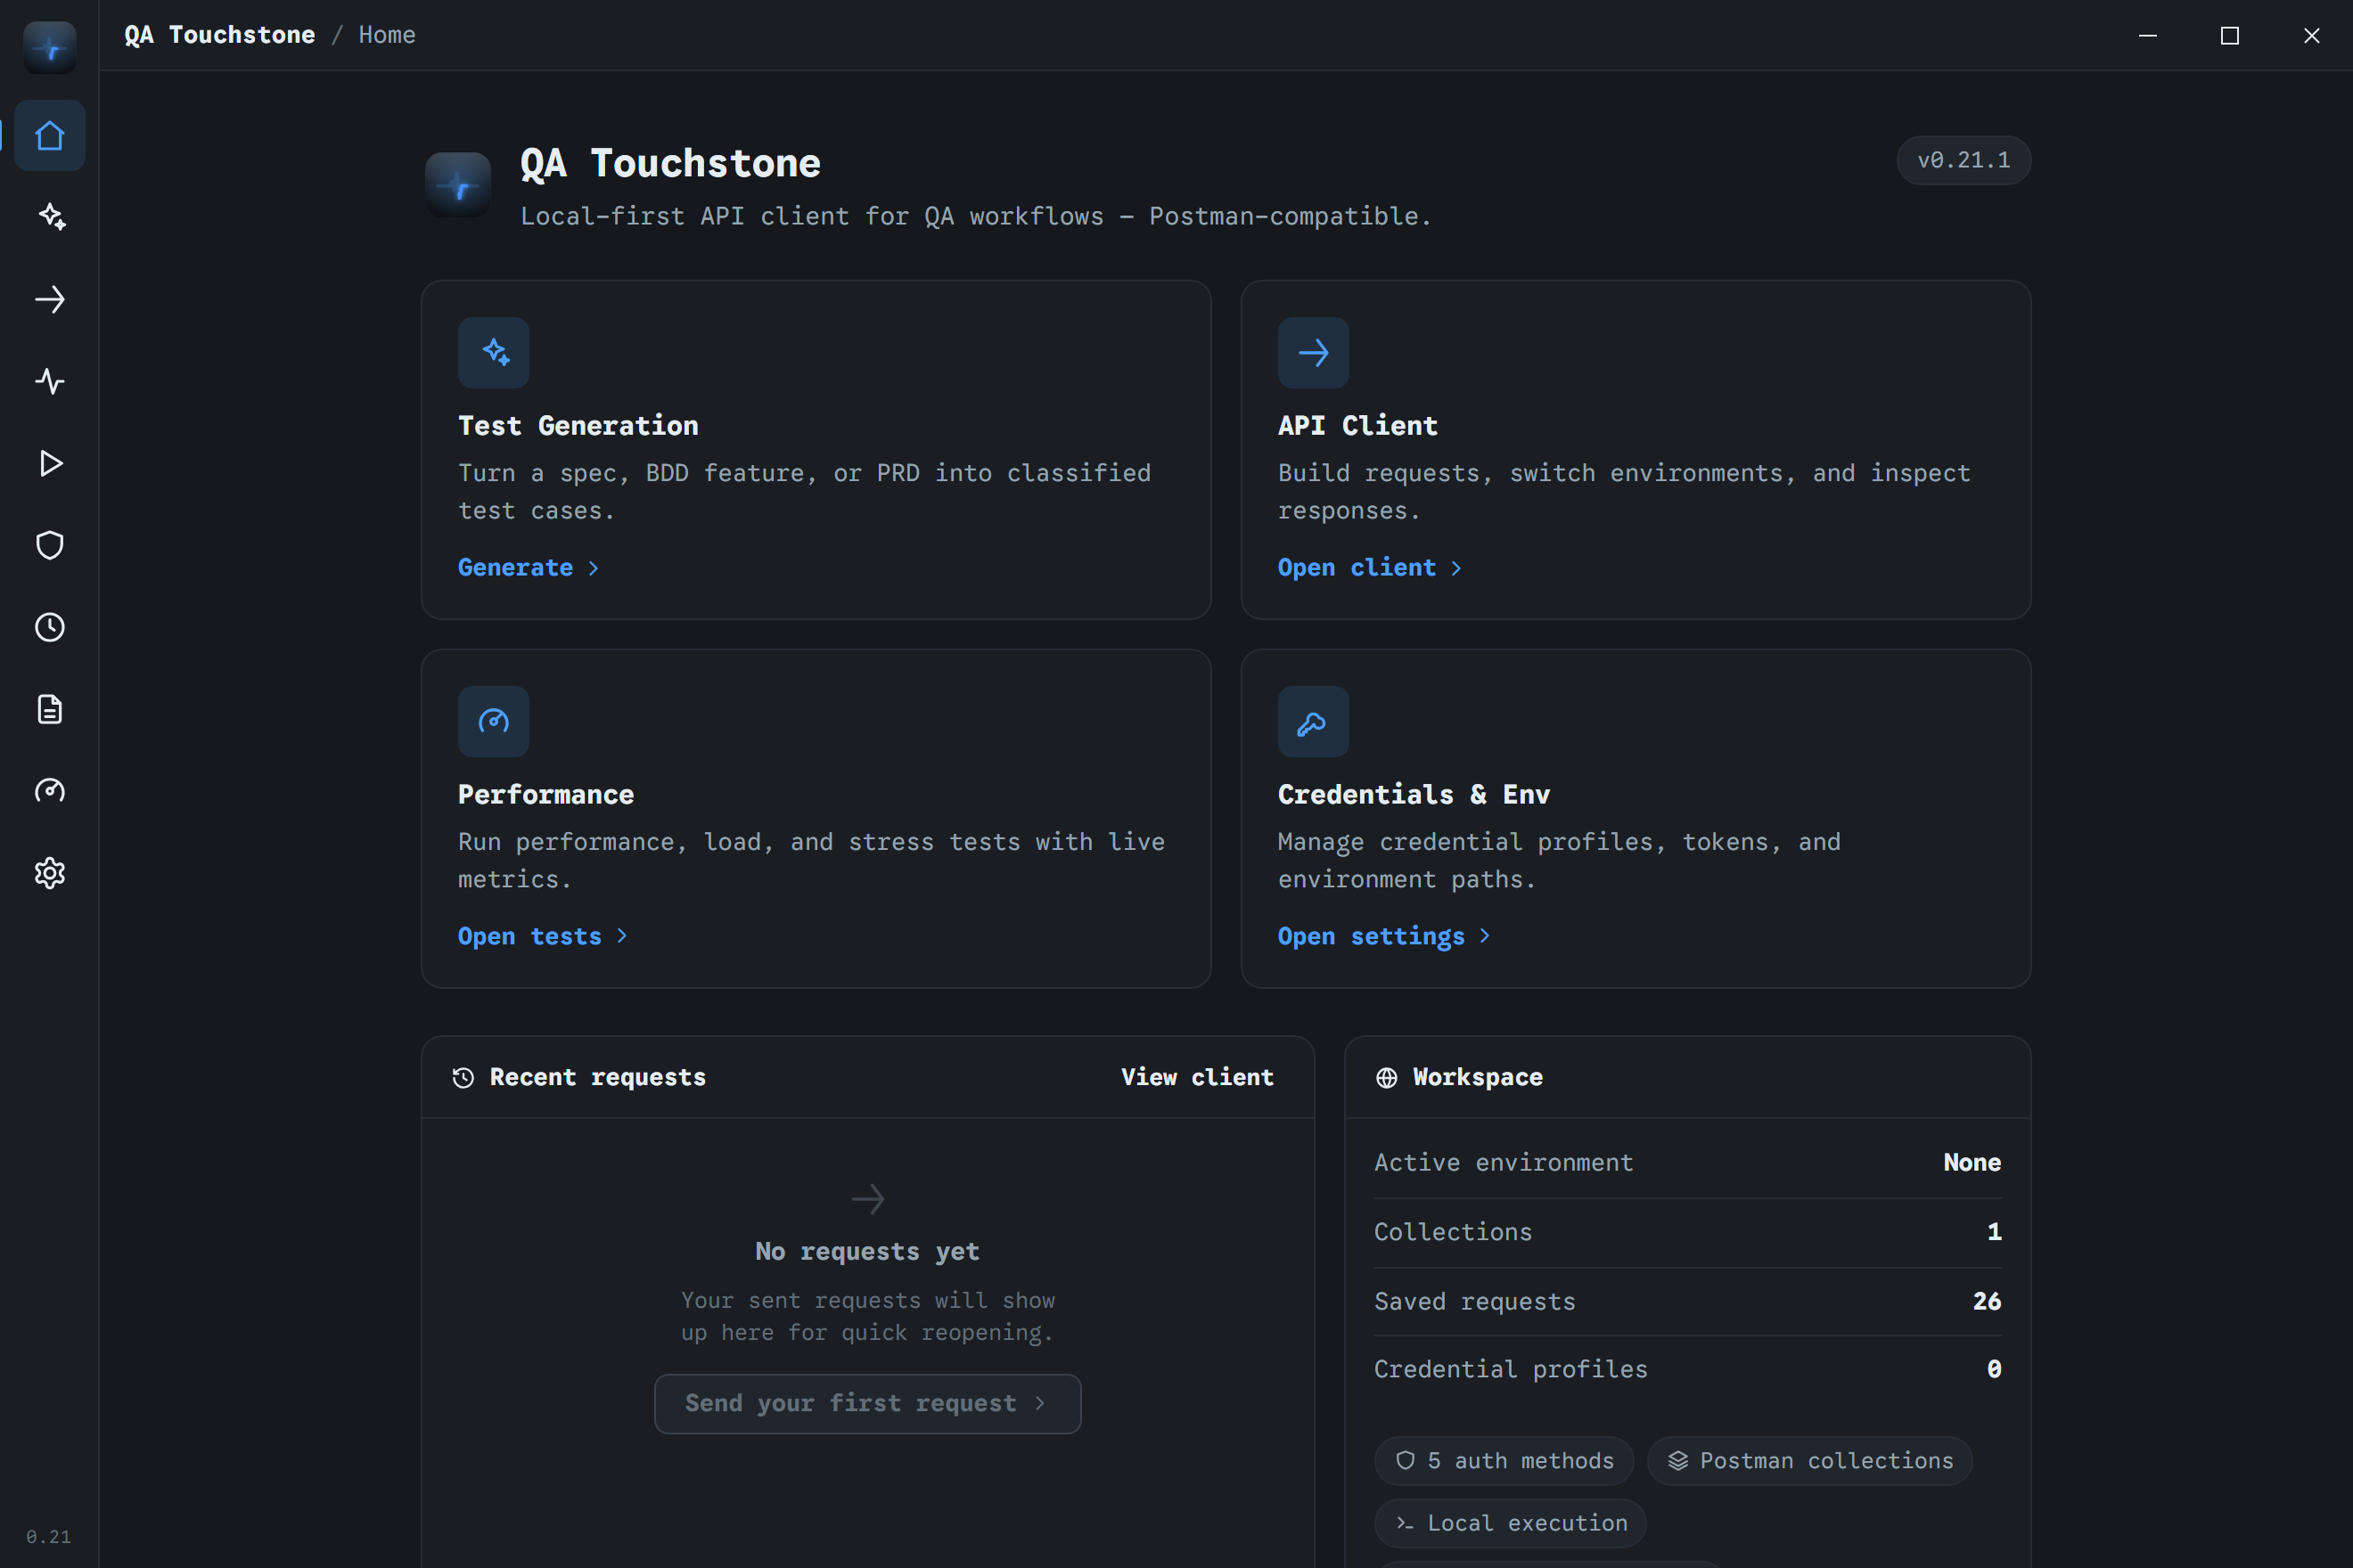Viewport: 2353px width, 1568px height.
Task: Click the Credential profiles row label
Action: [x=1511, y=1369]
